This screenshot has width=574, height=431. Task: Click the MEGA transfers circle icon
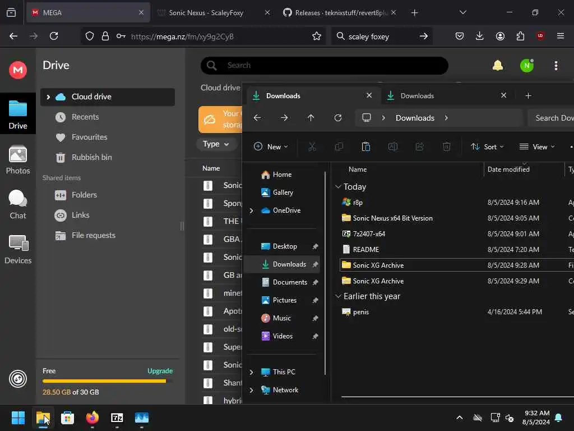tap(18, 379)
